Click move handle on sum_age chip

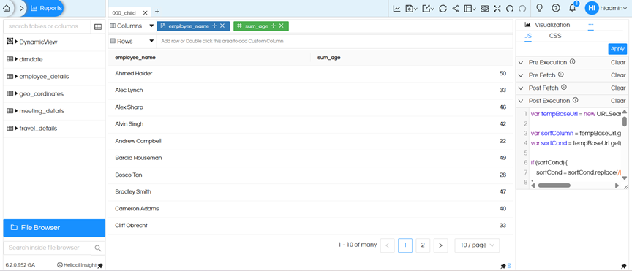coord(274,26)
